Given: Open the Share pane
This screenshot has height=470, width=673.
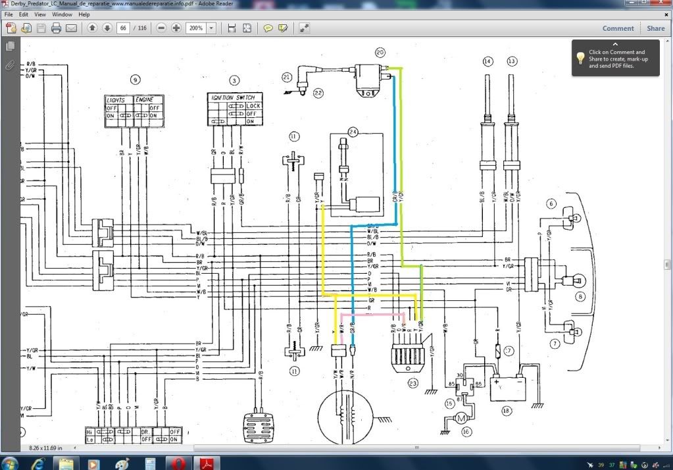Looking at the screenshot, I should [x=655, y=28].
